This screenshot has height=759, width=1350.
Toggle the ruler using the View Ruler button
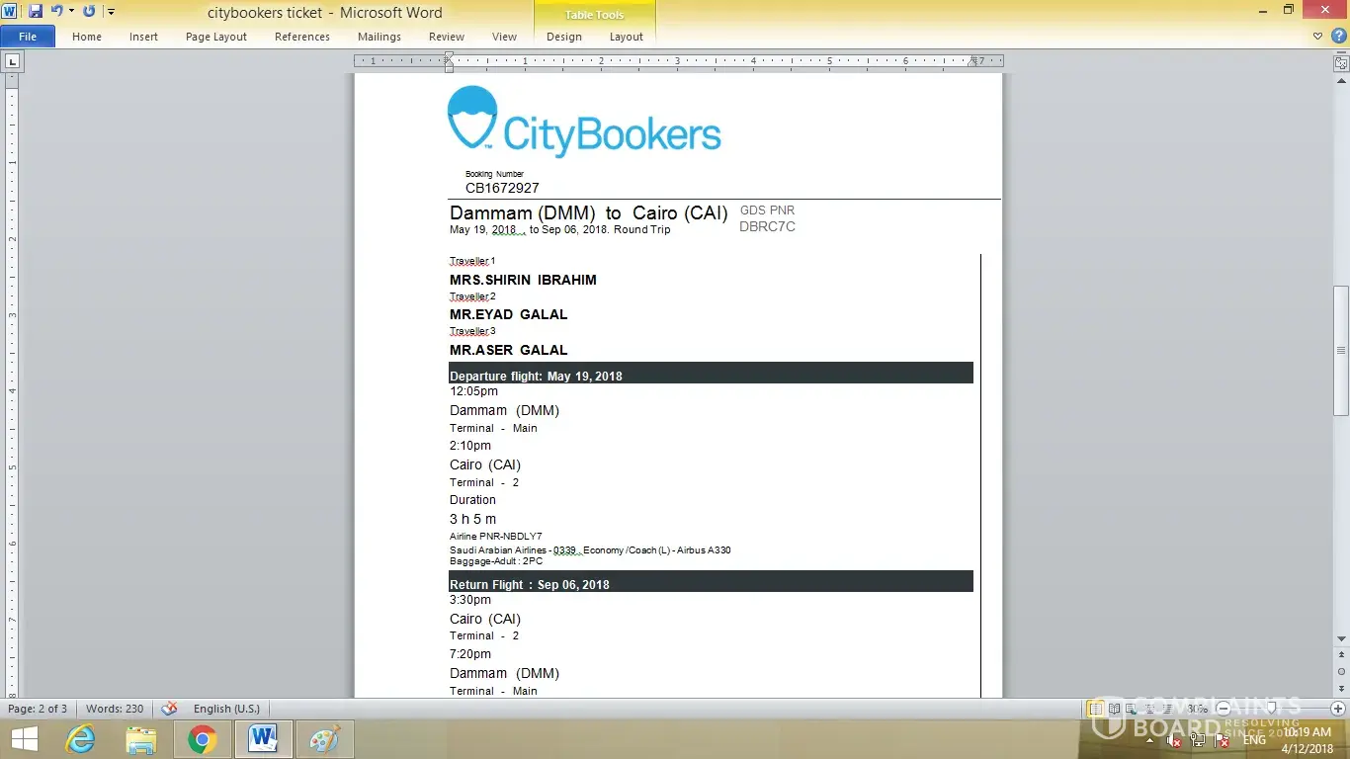click(x=1341, y=62)
